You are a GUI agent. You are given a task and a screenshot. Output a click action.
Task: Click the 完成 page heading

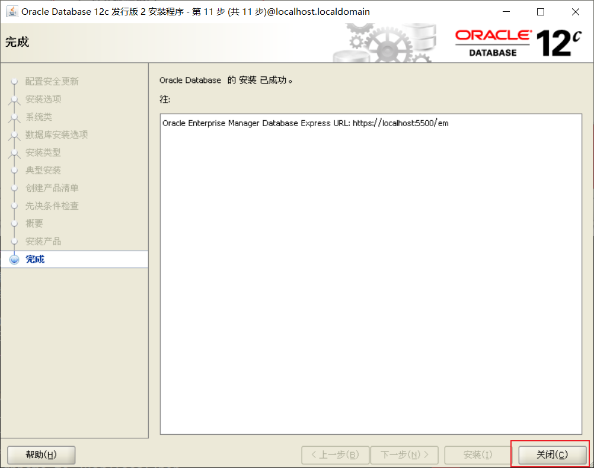(x=17, y=42)
